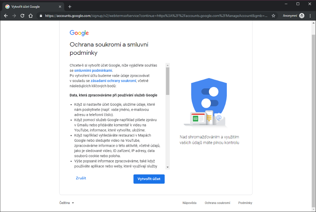Image resolution: width=316 pixels, height=212 pixels.
Task: Open the home page via the house icon
Action: 31,16
